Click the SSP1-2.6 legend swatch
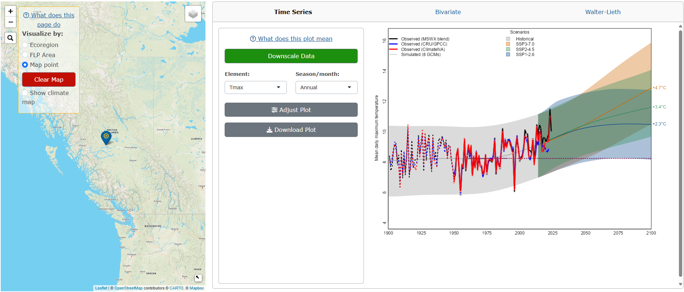Image resolution: width=684 pixels, height=292 pixels. tap(508, 55)
